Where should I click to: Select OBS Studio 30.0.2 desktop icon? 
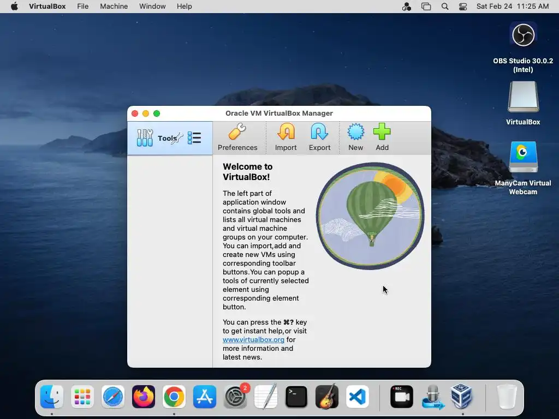click(x=523, y=48)
